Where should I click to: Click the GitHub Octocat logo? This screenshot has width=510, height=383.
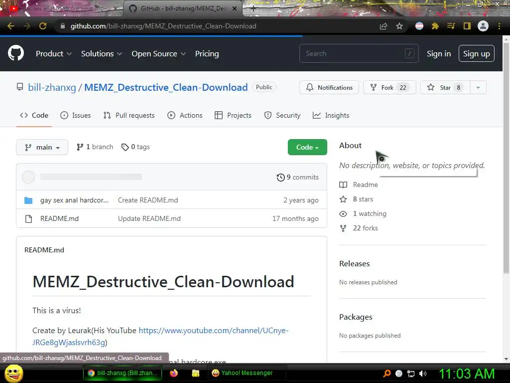(x=16, y=53)
